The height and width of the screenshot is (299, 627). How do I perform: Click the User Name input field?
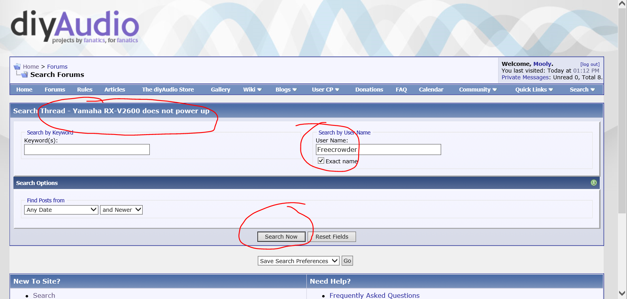click(378, 149)
